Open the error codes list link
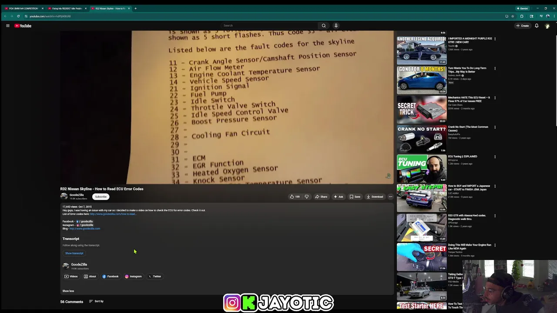The image size is (557, 313). 113,214
